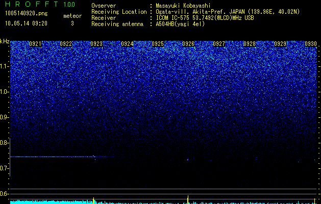Click the 0.8 kHz axis label

click(x=4, y=143)
